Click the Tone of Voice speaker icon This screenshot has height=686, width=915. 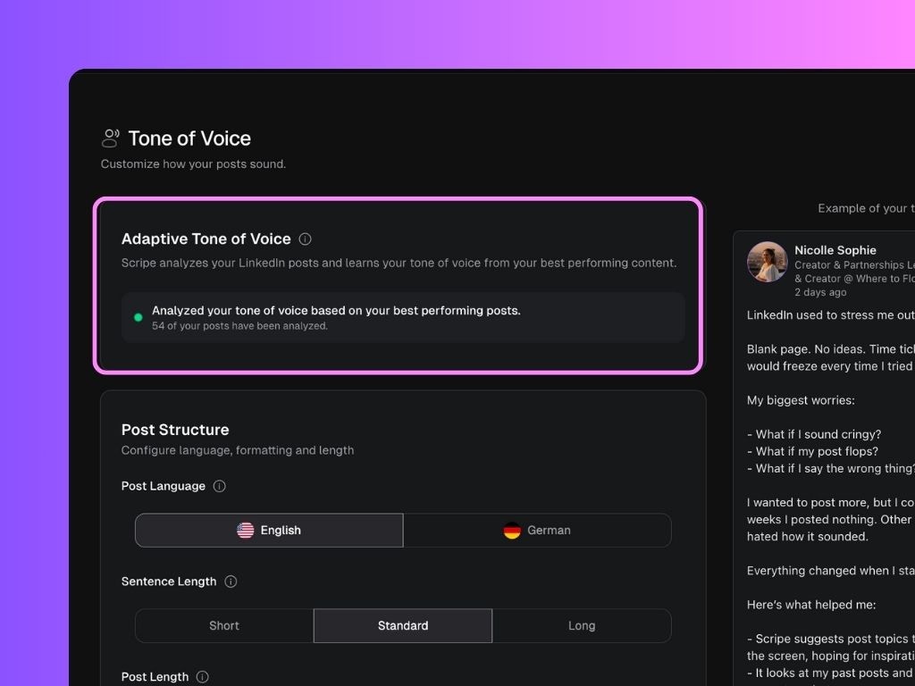click(110, 138)
